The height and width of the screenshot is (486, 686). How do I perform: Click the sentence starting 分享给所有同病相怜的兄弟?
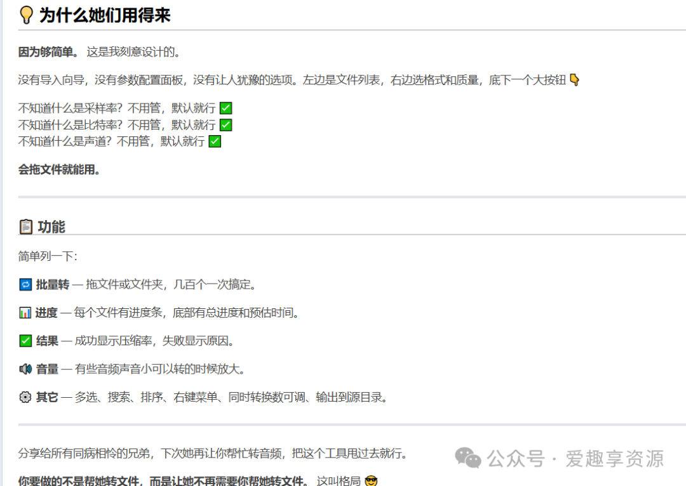coord(213,454)
